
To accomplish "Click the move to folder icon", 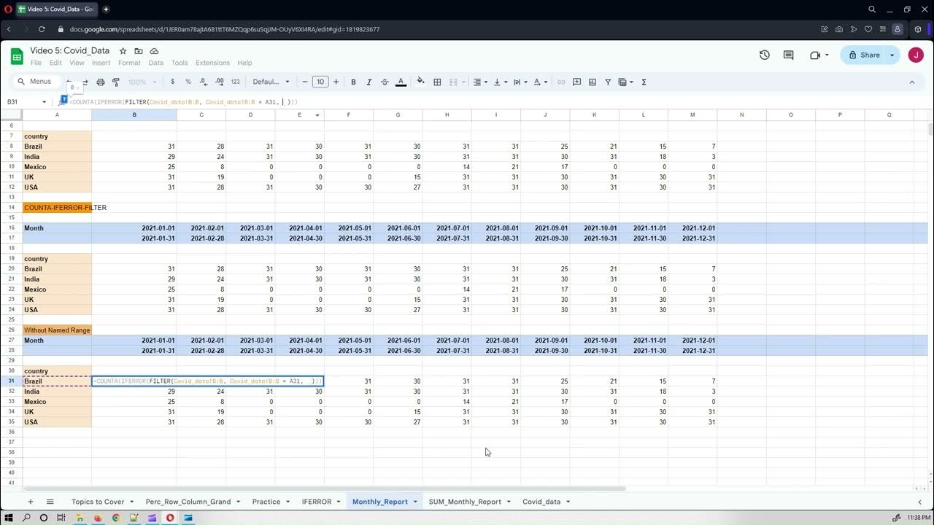I will tap(139, 51).
